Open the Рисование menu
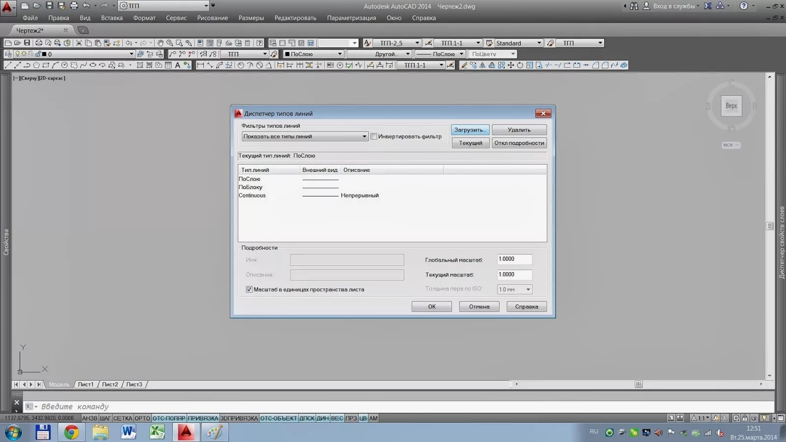Image resolution: width=786 pixels, height=442 pixels. [x=212, y=18]
